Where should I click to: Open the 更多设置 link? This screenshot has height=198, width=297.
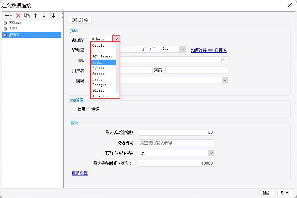80,173
